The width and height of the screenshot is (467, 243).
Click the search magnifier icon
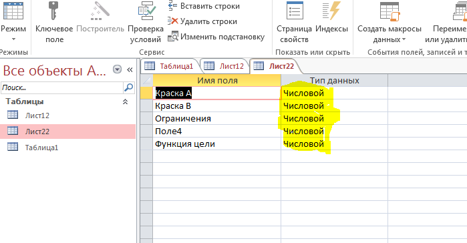click(129, 87)
